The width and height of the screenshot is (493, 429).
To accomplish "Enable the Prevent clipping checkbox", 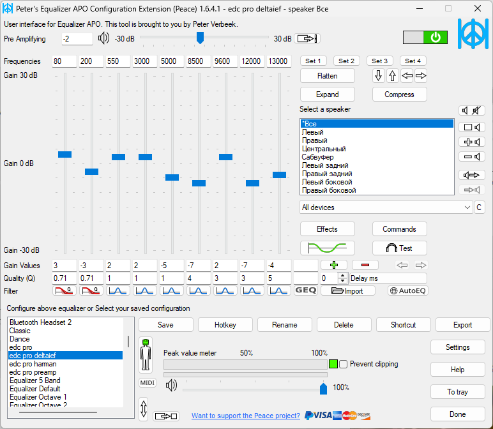I will coord(344,364).
